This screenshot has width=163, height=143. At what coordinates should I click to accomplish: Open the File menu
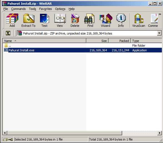coord(6,9)
